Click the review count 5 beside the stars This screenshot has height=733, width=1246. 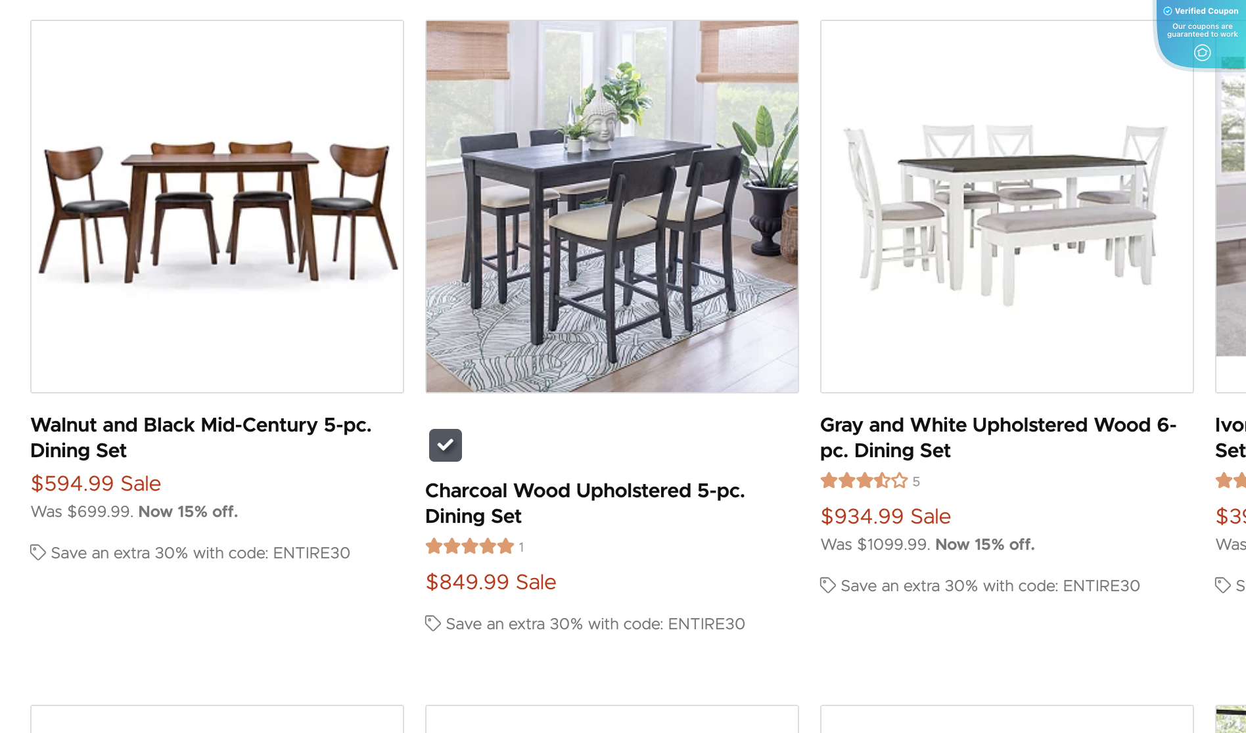coord(916,482)
